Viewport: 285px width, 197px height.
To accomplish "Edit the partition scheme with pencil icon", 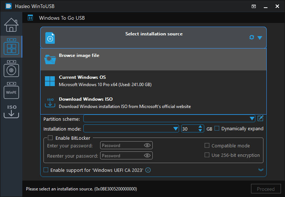I will 261,118.
